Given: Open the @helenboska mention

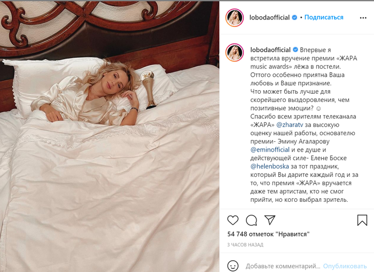Looking at the screenshot, I should pyautogui.click(x=269, y=166).
